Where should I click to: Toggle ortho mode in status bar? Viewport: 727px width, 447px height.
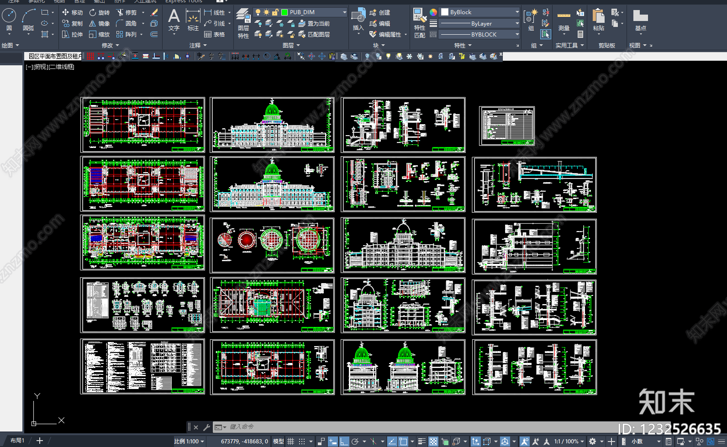pyautogui.click(x=344, y=442)
